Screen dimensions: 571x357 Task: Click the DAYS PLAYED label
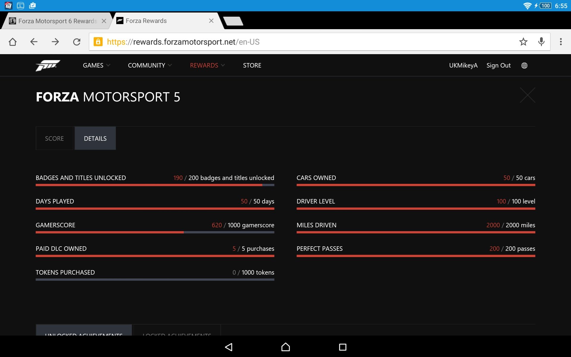(55, 201)
